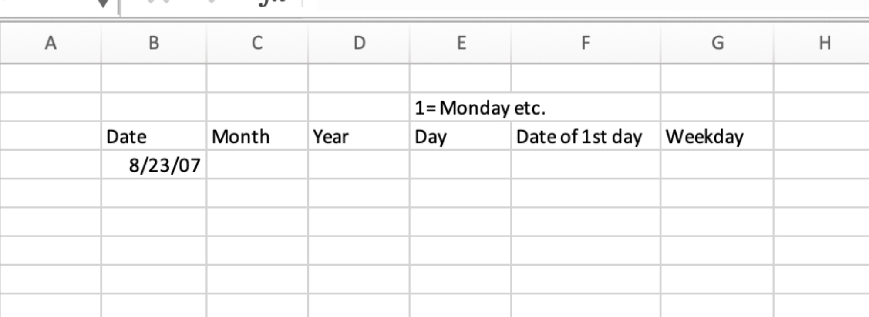Click the divider between columns F and G
Viewport: 869px width, 317px height.
(660, 42)
